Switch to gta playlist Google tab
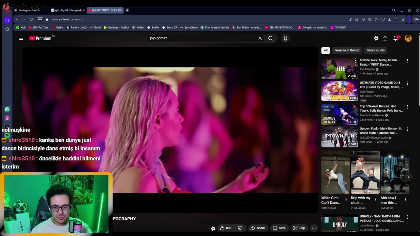Image resolution: width=420 pixels, height=236 pixels. [68, 10]
